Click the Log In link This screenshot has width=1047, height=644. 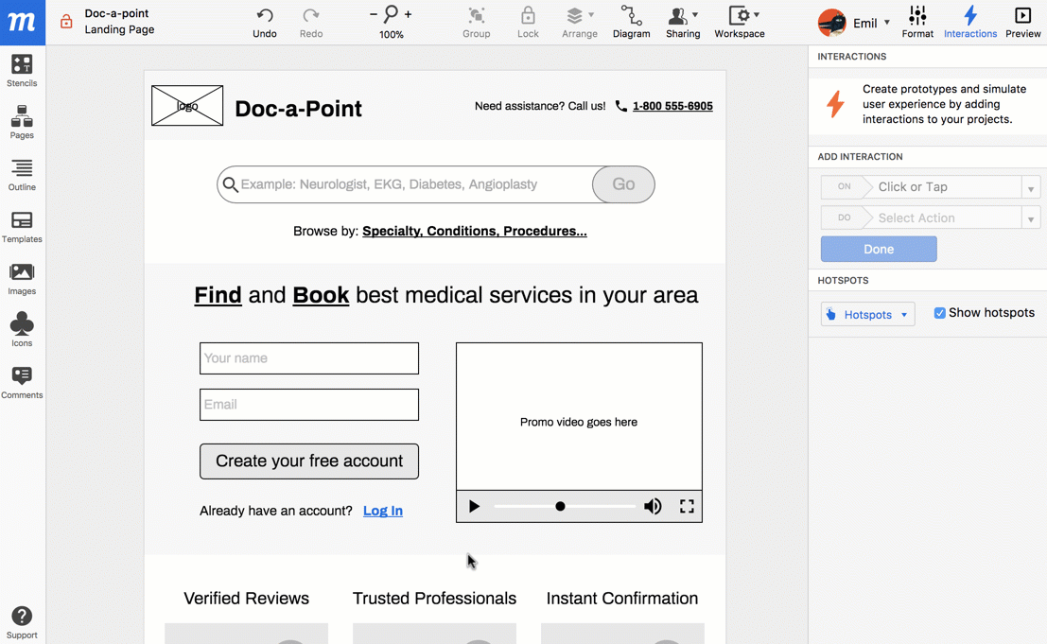[383, 511]
